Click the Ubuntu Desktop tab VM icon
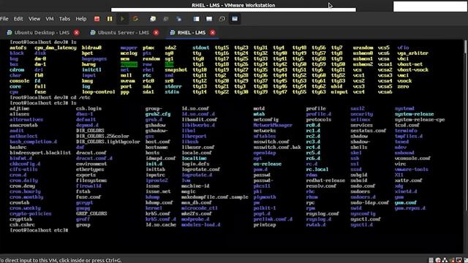 click(x=10, y=32)
